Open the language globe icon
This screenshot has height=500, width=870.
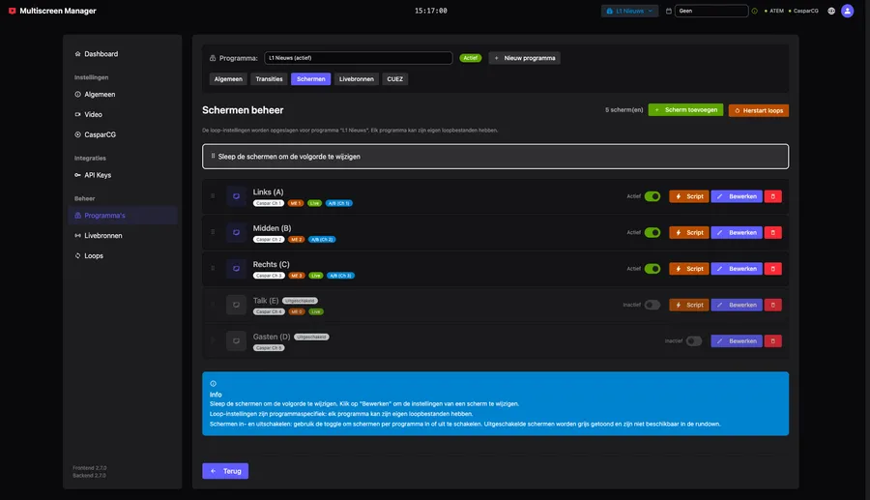pyautogui.click(x=831, y=11)
